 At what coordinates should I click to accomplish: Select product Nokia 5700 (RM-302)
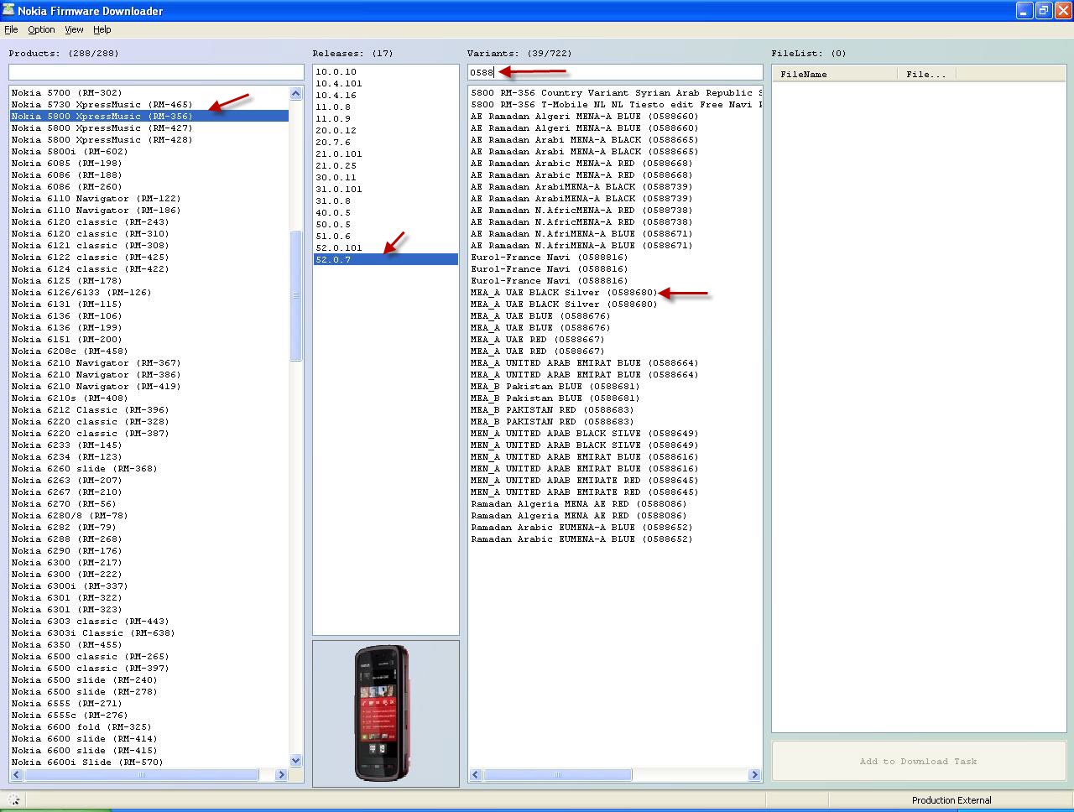(149, 93)
